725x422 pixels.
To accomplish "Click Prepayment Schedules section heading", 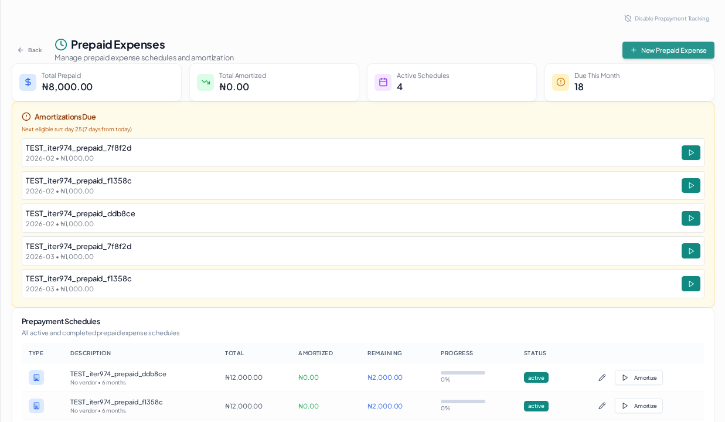I will pyautogui.click(x=61, y=321).
